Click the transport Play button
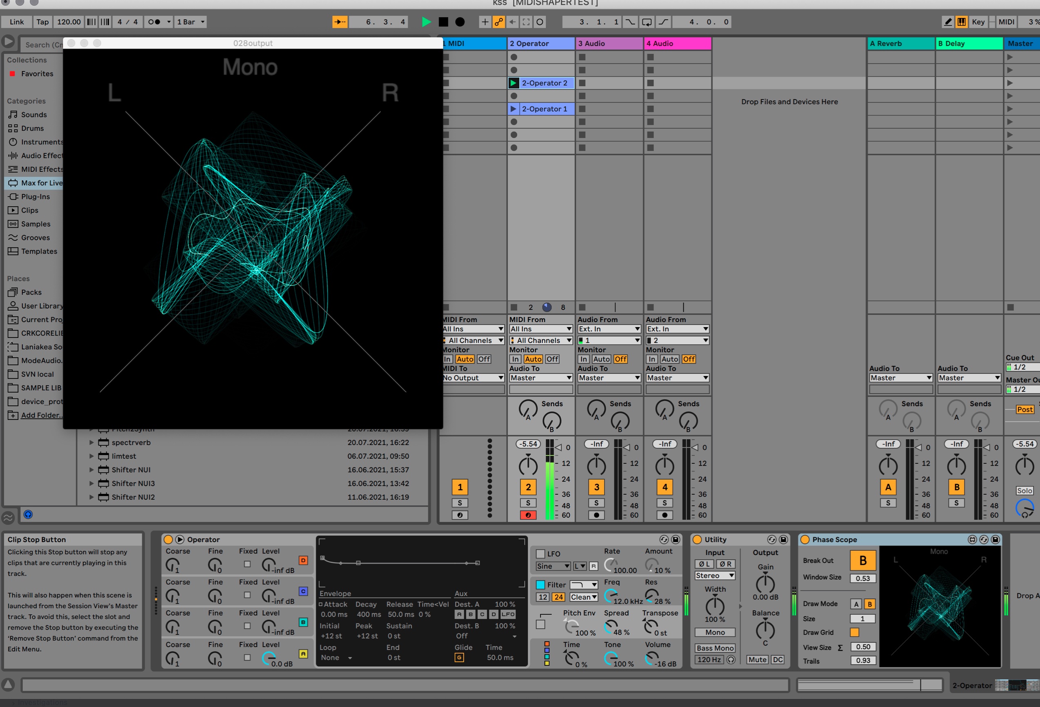 click(426, 22)
